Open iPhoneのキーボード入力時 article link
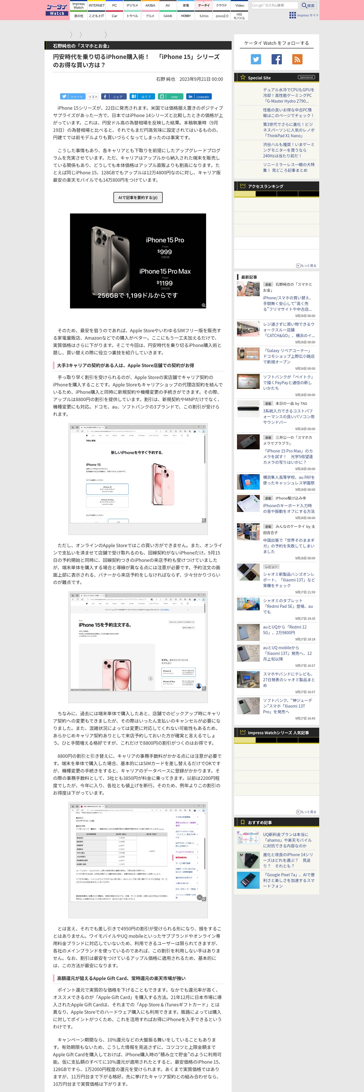Viewport: 364px width, 1092px height. click(289, 508)
